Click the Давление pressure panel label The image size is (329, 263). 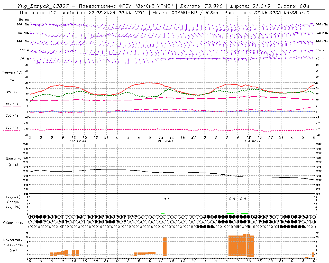click(x=13, y=159)
